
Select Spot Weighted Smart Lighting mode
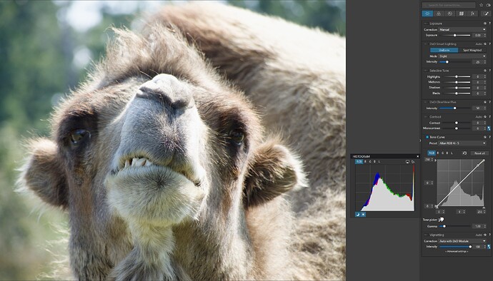[x=472, y=50]
